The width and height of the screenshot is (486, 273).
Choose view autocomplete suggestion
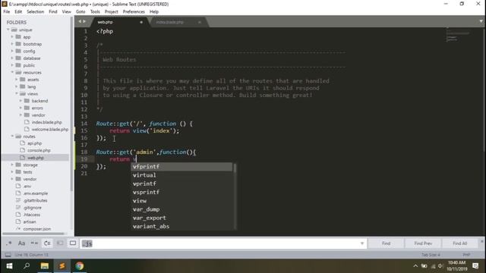point(181,201)
